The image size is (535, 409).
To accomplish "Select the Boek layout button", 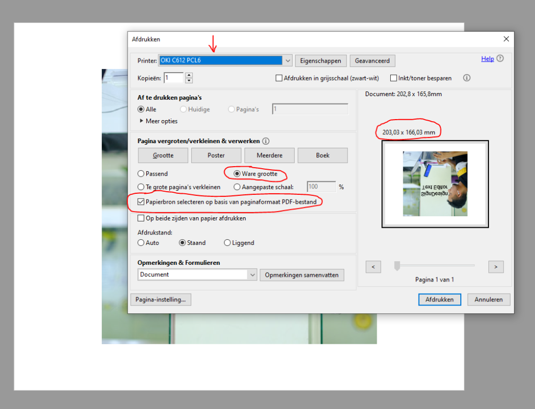I will coord(322,156).
